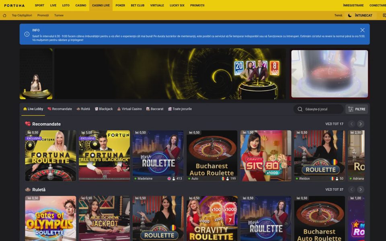The height and width of the screenshot is (241, 386).
Task: Select the Toate jocurile tab
Action: tap(180, 109)
